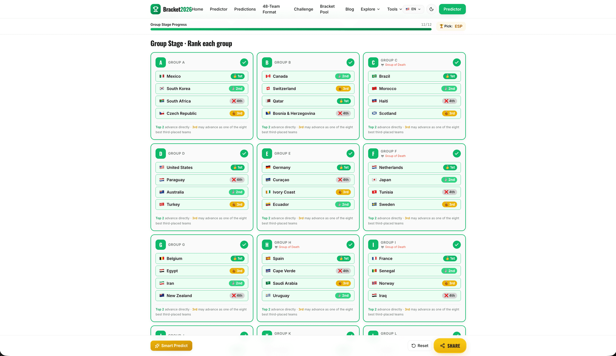This screenshot has height=356, width=616.
Task: Click the Reset button
Action: [x=420, y=346]
